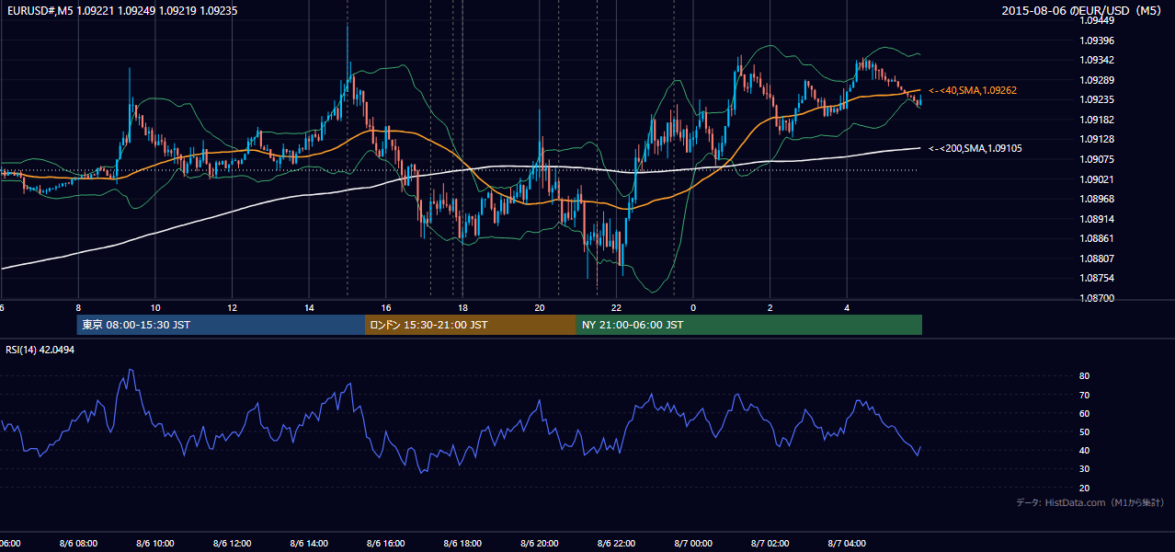
Task: Click RSI scale value 80
Action: pyautogui.click(x=1085, y=376)
